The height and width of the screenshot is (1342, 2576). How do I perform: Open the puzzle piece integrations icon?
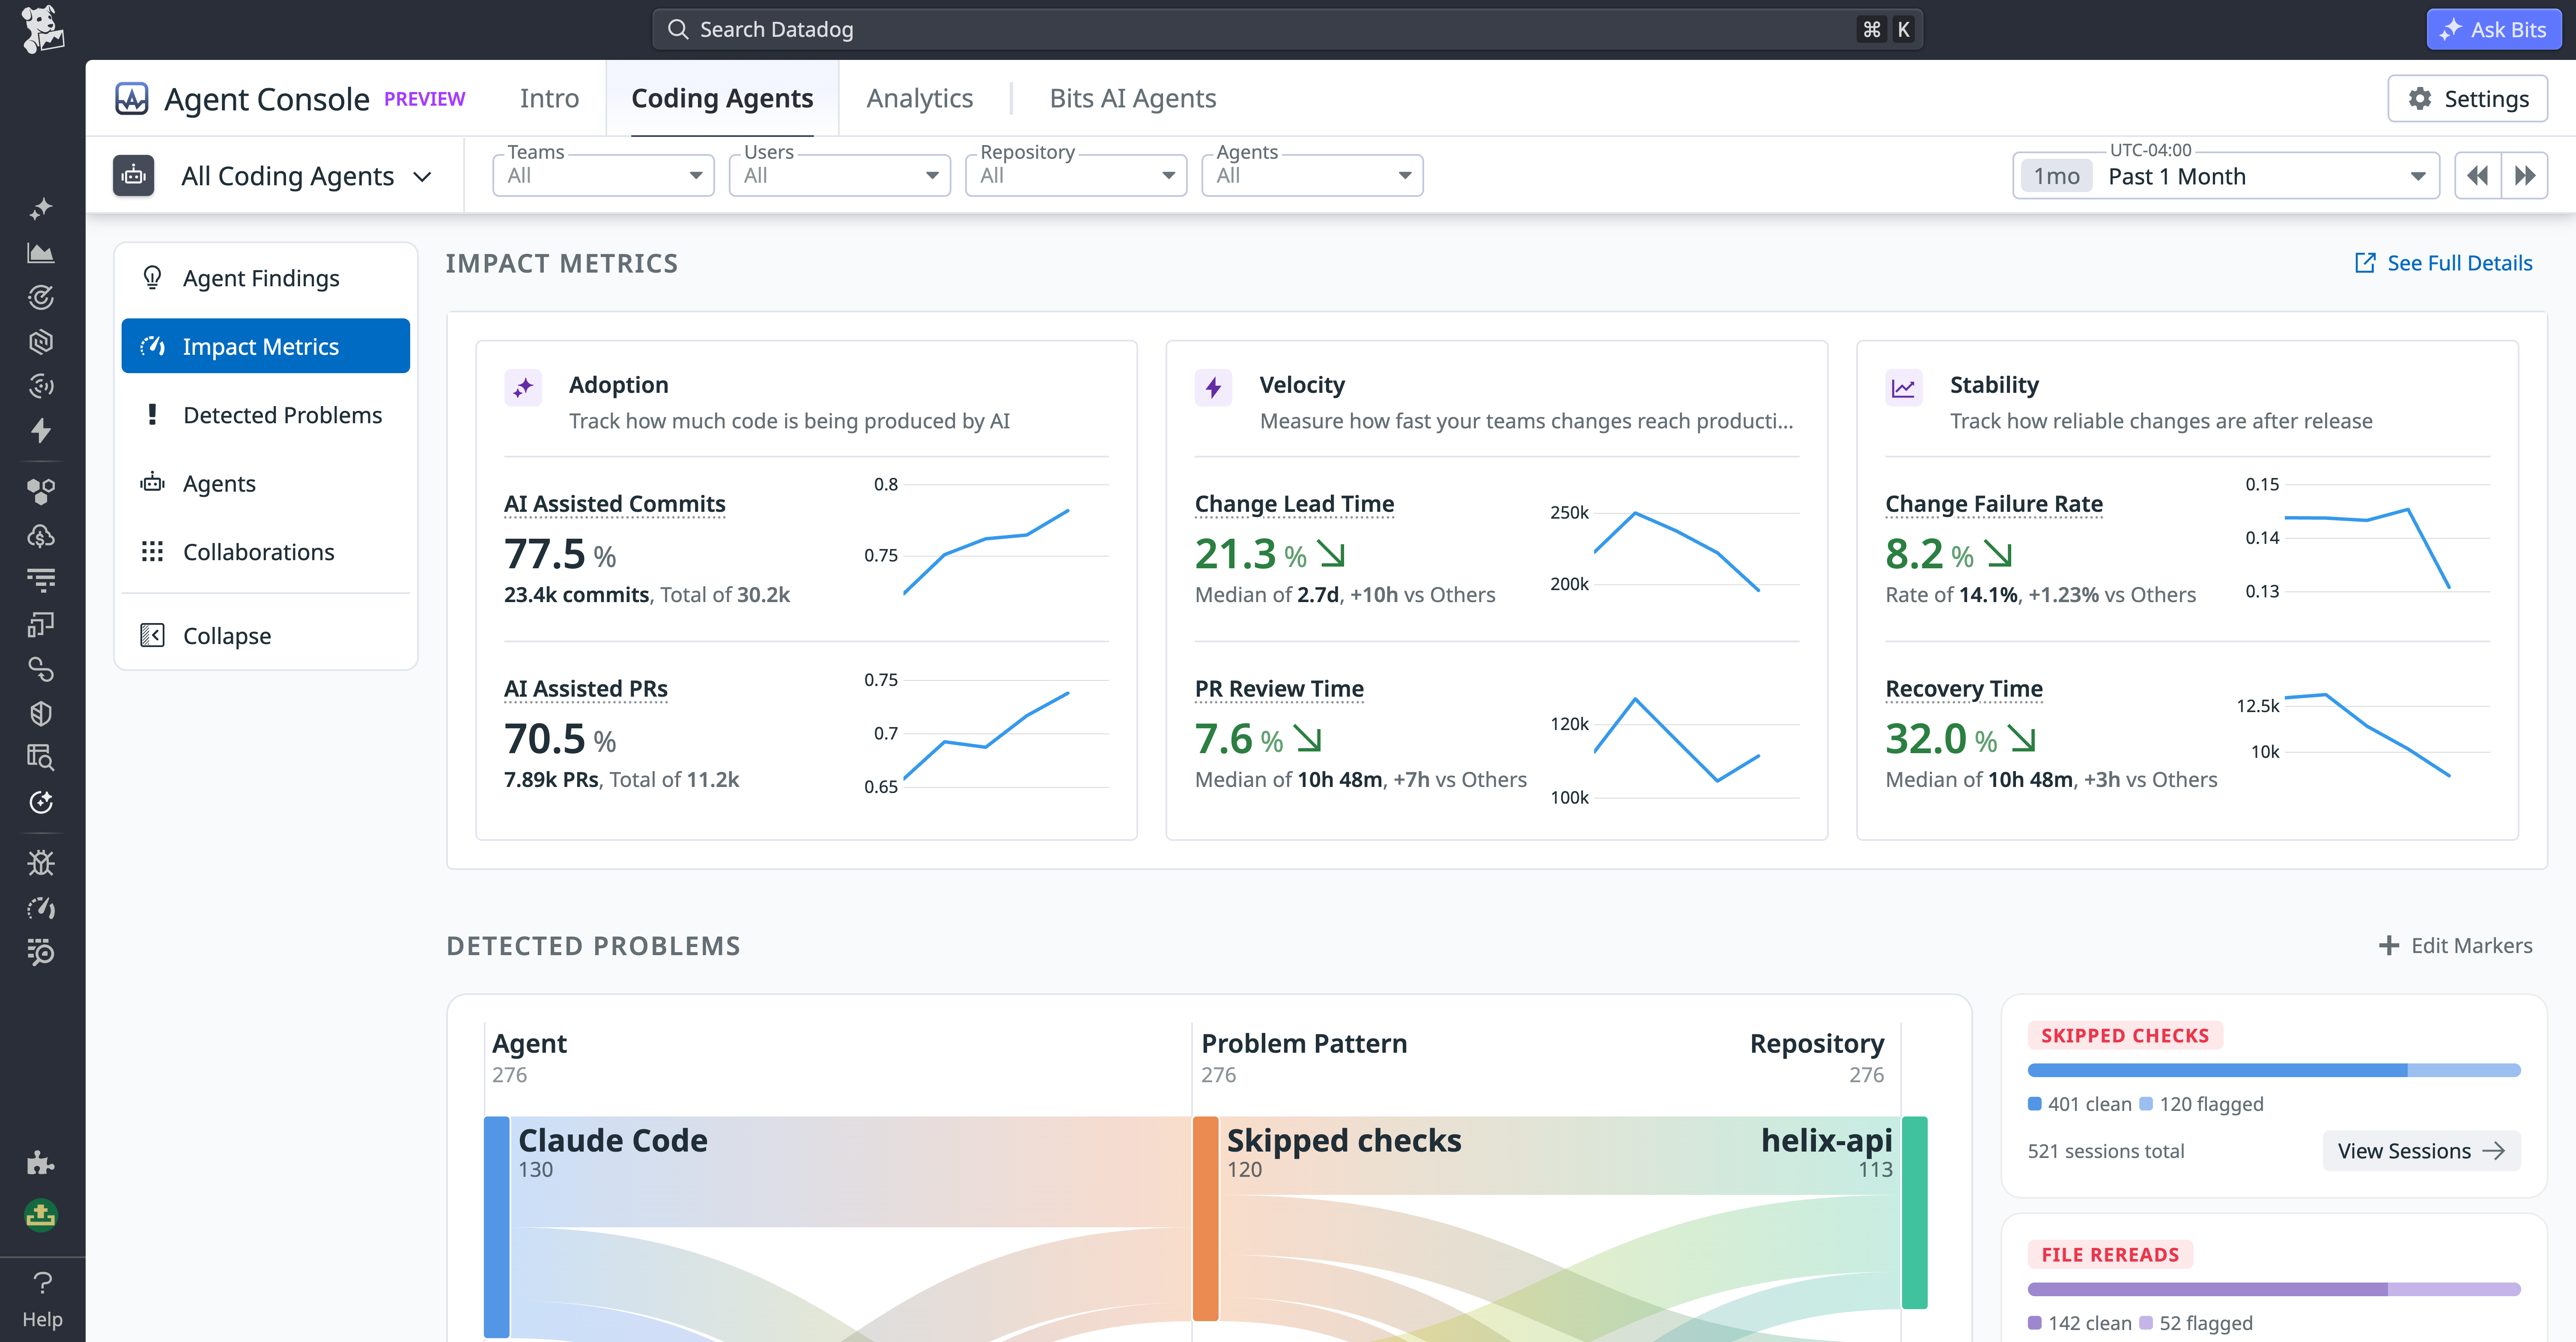41,1162
